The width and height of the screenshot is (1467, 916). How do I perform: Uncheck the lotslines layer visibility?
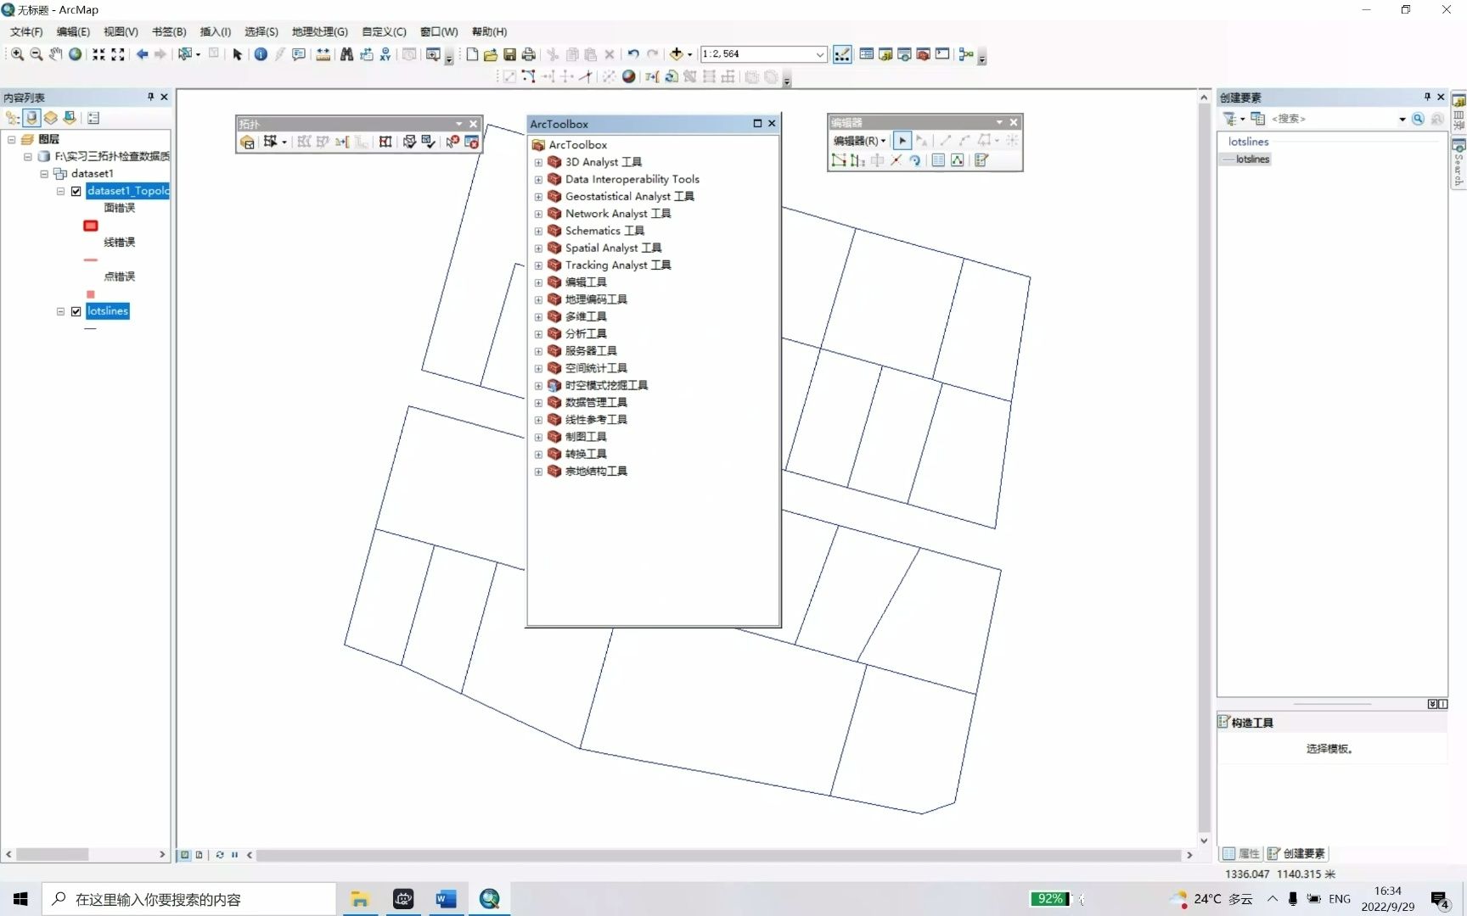(x=76, y=311)
